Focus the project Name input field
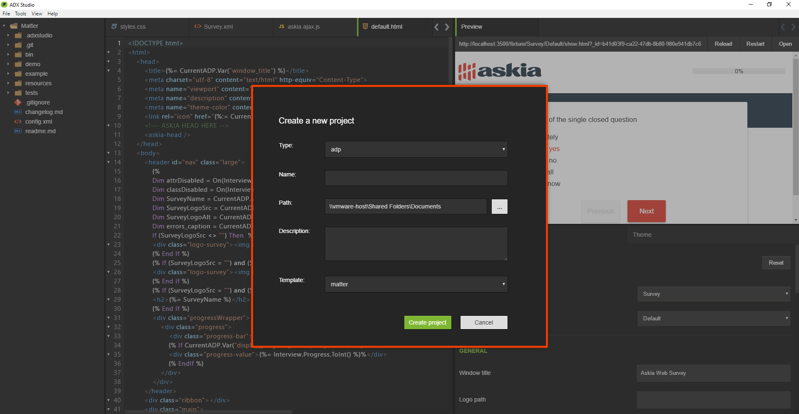The width and height of the screenshot is (799, 414). [416, 178]
